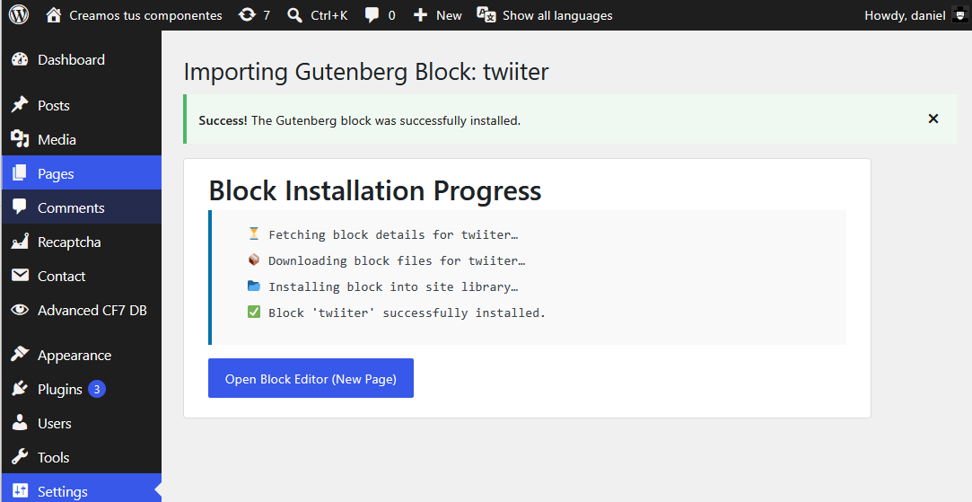Click the Users person icon
Viewport: 972px width, 502px height.
tap(20, 423)
